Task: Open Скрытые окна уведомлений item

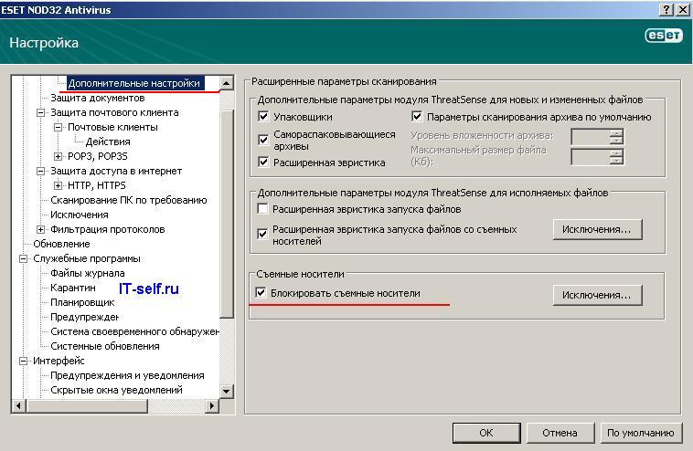Action: [x=116, y=390]
